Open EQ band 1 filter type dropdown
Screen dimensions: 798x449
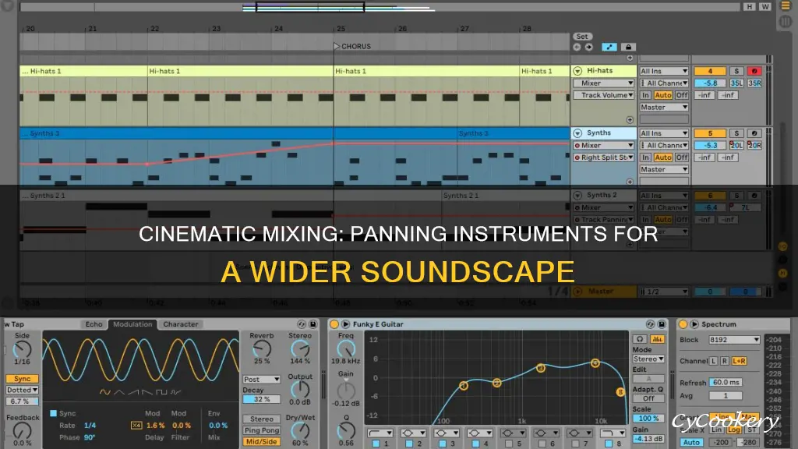point(380,433)
